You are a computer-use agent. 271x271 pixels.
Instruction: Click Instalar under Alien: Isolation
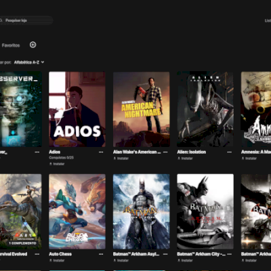pos(185,159)
